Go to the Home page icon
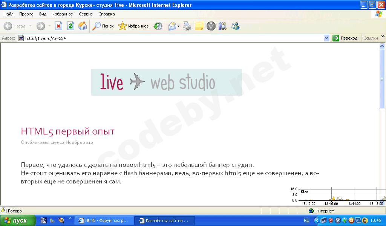The image size is (386, 226). (83, 26)
